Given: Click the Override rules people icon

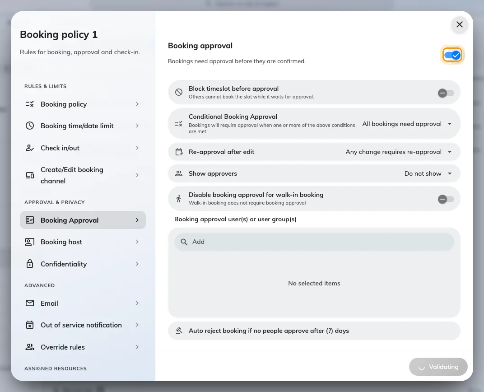Looking at the screenshot, I should point(30,347).
